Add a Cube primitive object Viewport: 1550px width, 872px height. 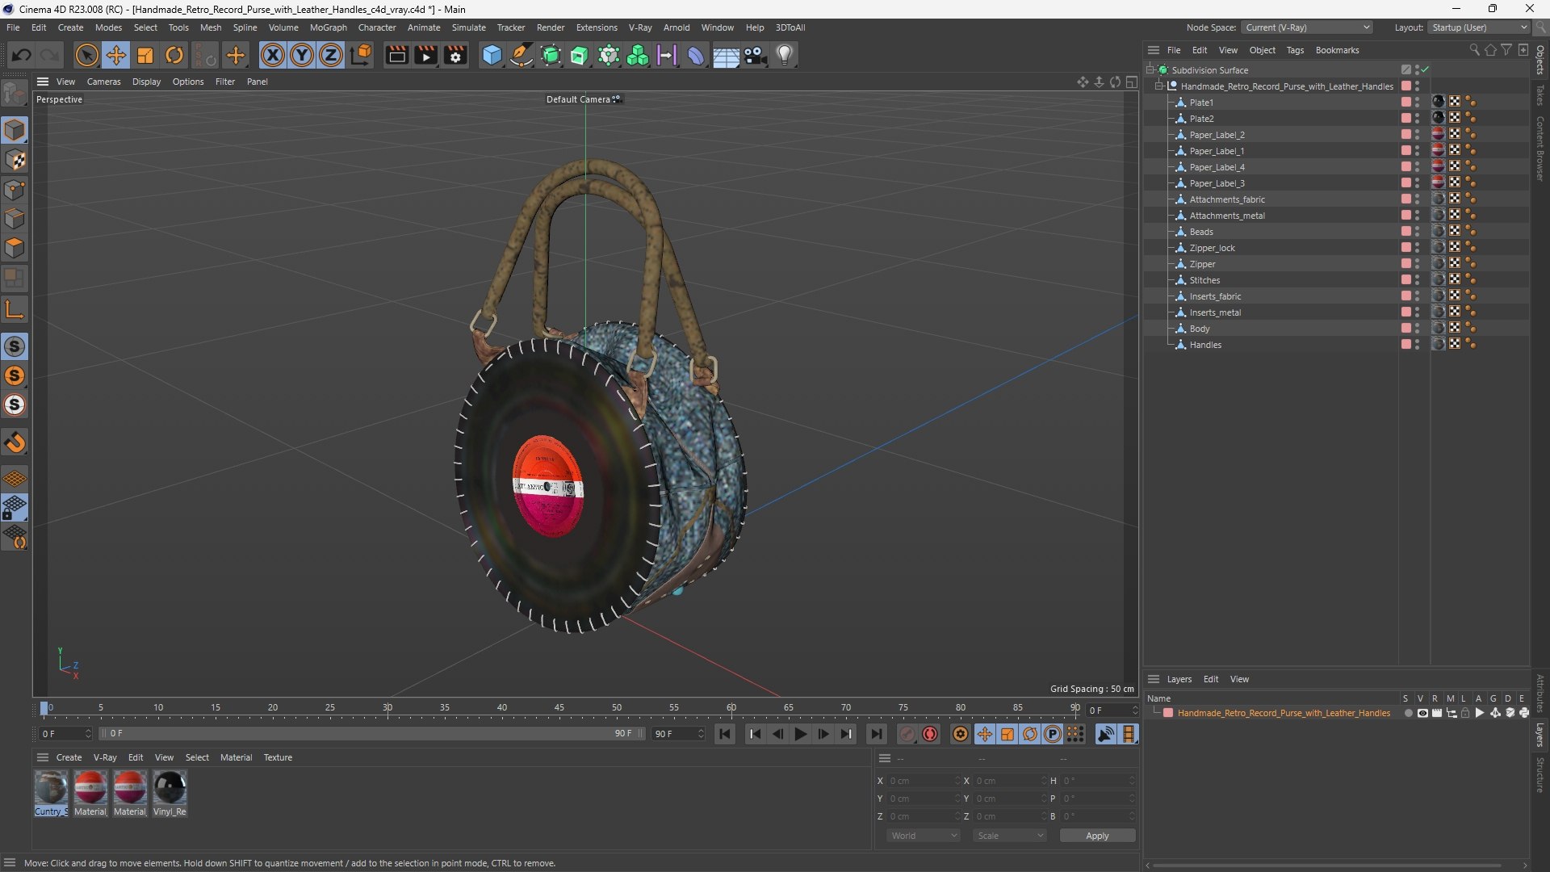pyautogui.click(x=492, y=55)
